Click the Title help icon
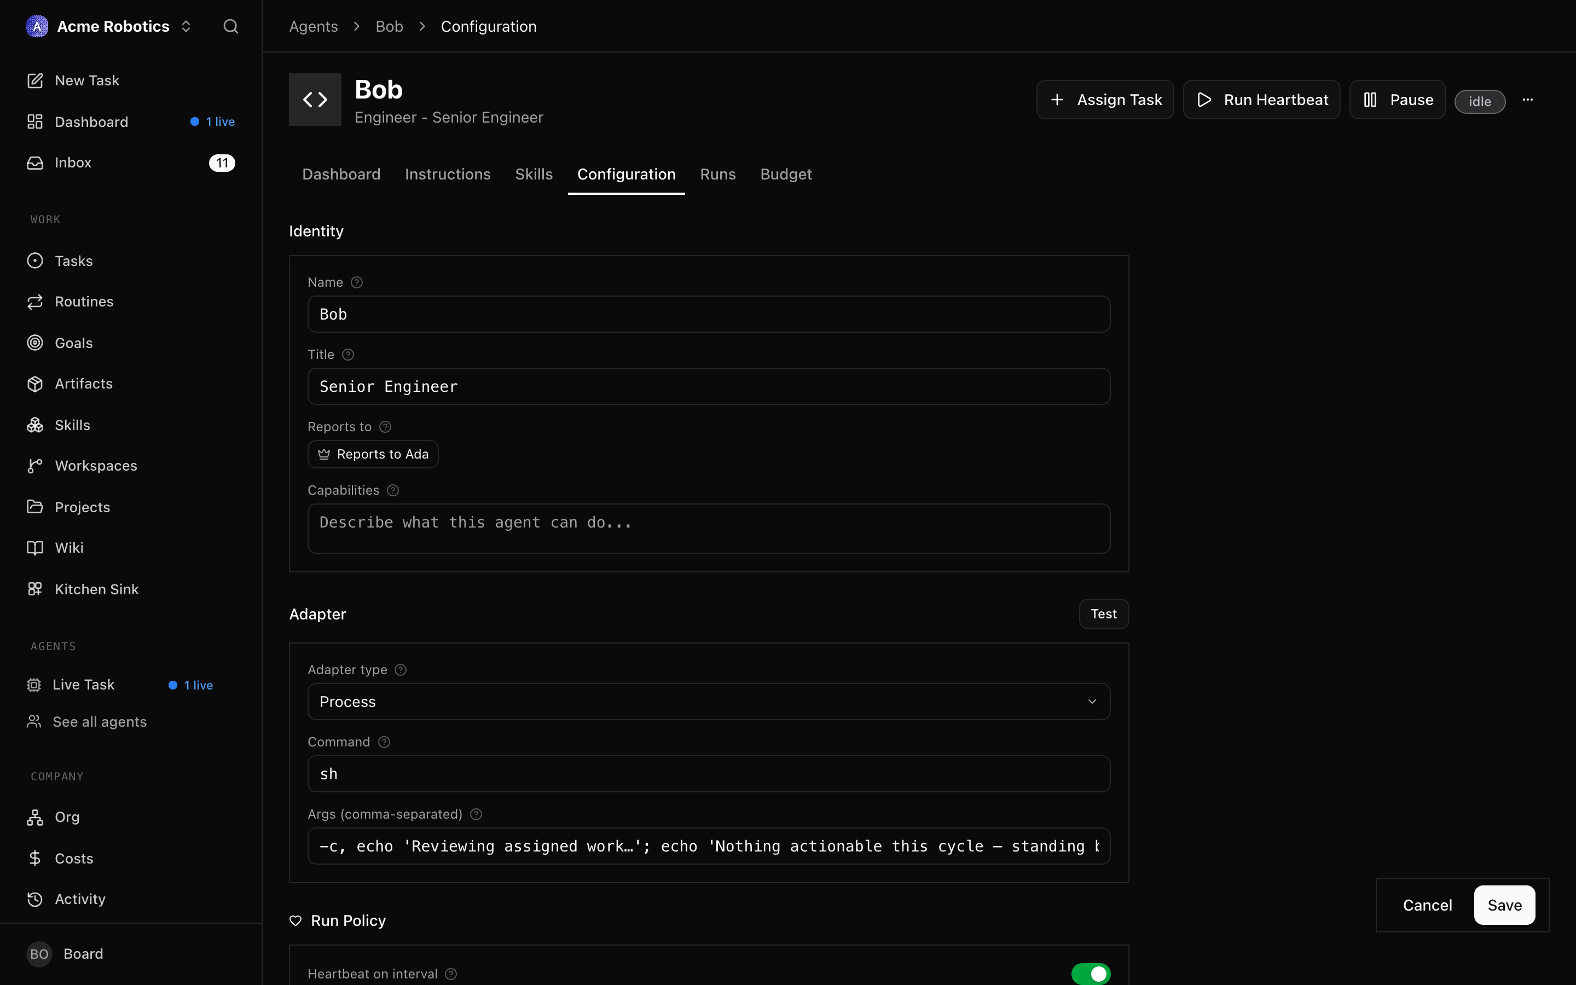1576x985 pixels. point(348,355)
